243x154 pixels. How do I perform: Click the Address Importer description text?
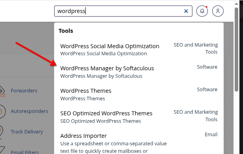pos(113,147)
